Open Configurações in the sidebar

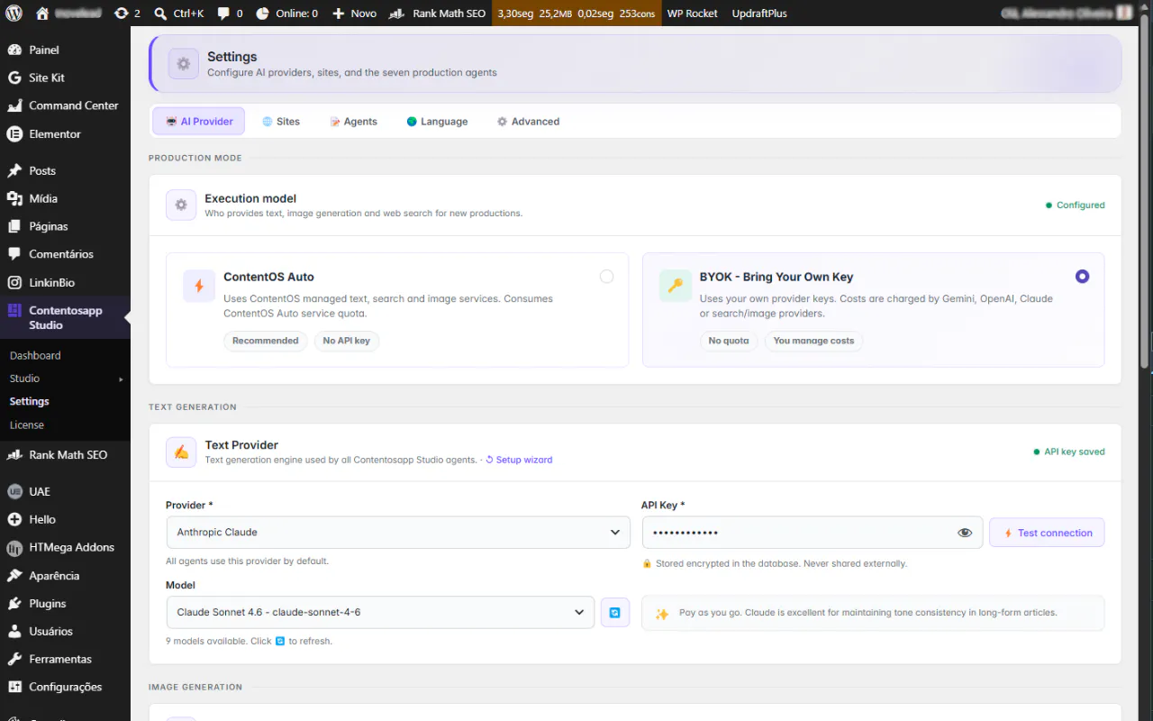65,687
